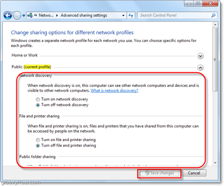Image resolution: width=224 pixels, height=186 pixels.
Task: Click the Network discovery section heading
Action: pos(35,76)
